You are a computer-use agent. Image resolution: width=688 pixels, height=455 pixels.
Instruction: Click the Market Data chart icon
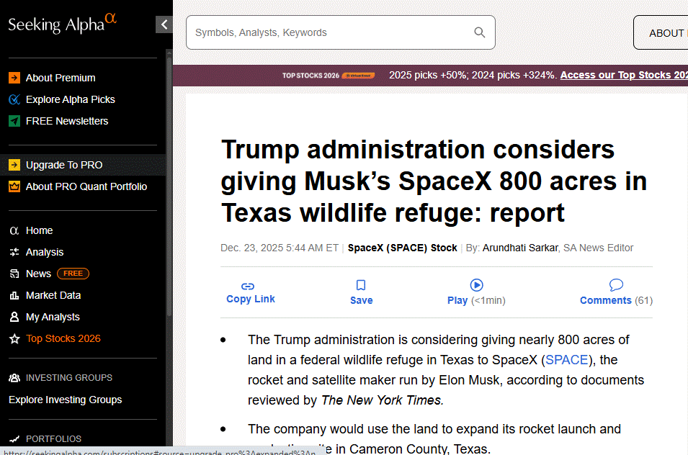click(14, 295)
